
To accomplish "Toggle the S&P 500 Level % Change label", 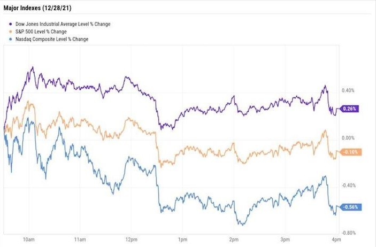I will (45, 32).
